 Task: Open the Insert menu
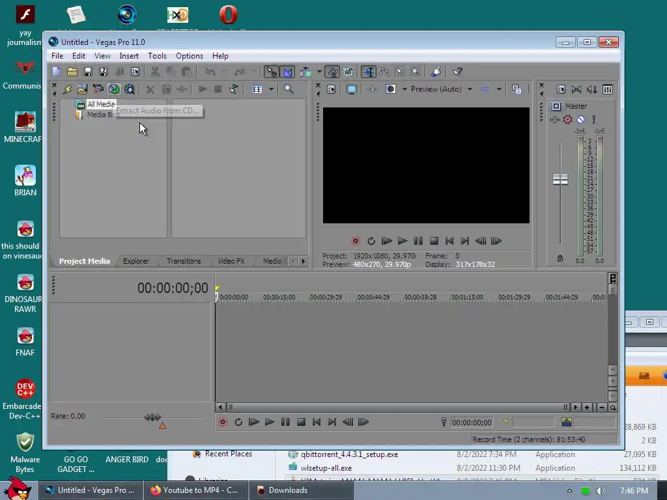click(129, 56)
